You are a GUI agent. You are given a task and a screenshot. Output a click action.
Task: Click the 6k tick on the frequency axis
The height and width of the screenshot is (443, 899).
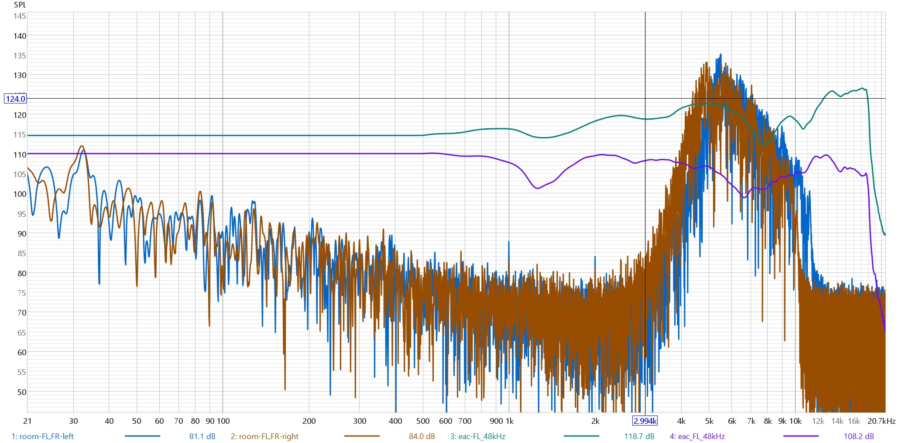732,421
